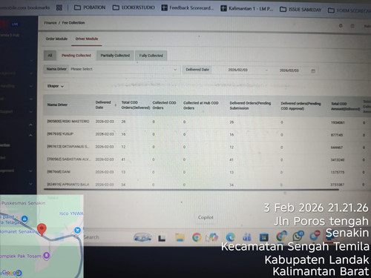Click Delivered orders(Pending COD Approval) header
This screenshot has width=371, height=278.
point(301,106)
